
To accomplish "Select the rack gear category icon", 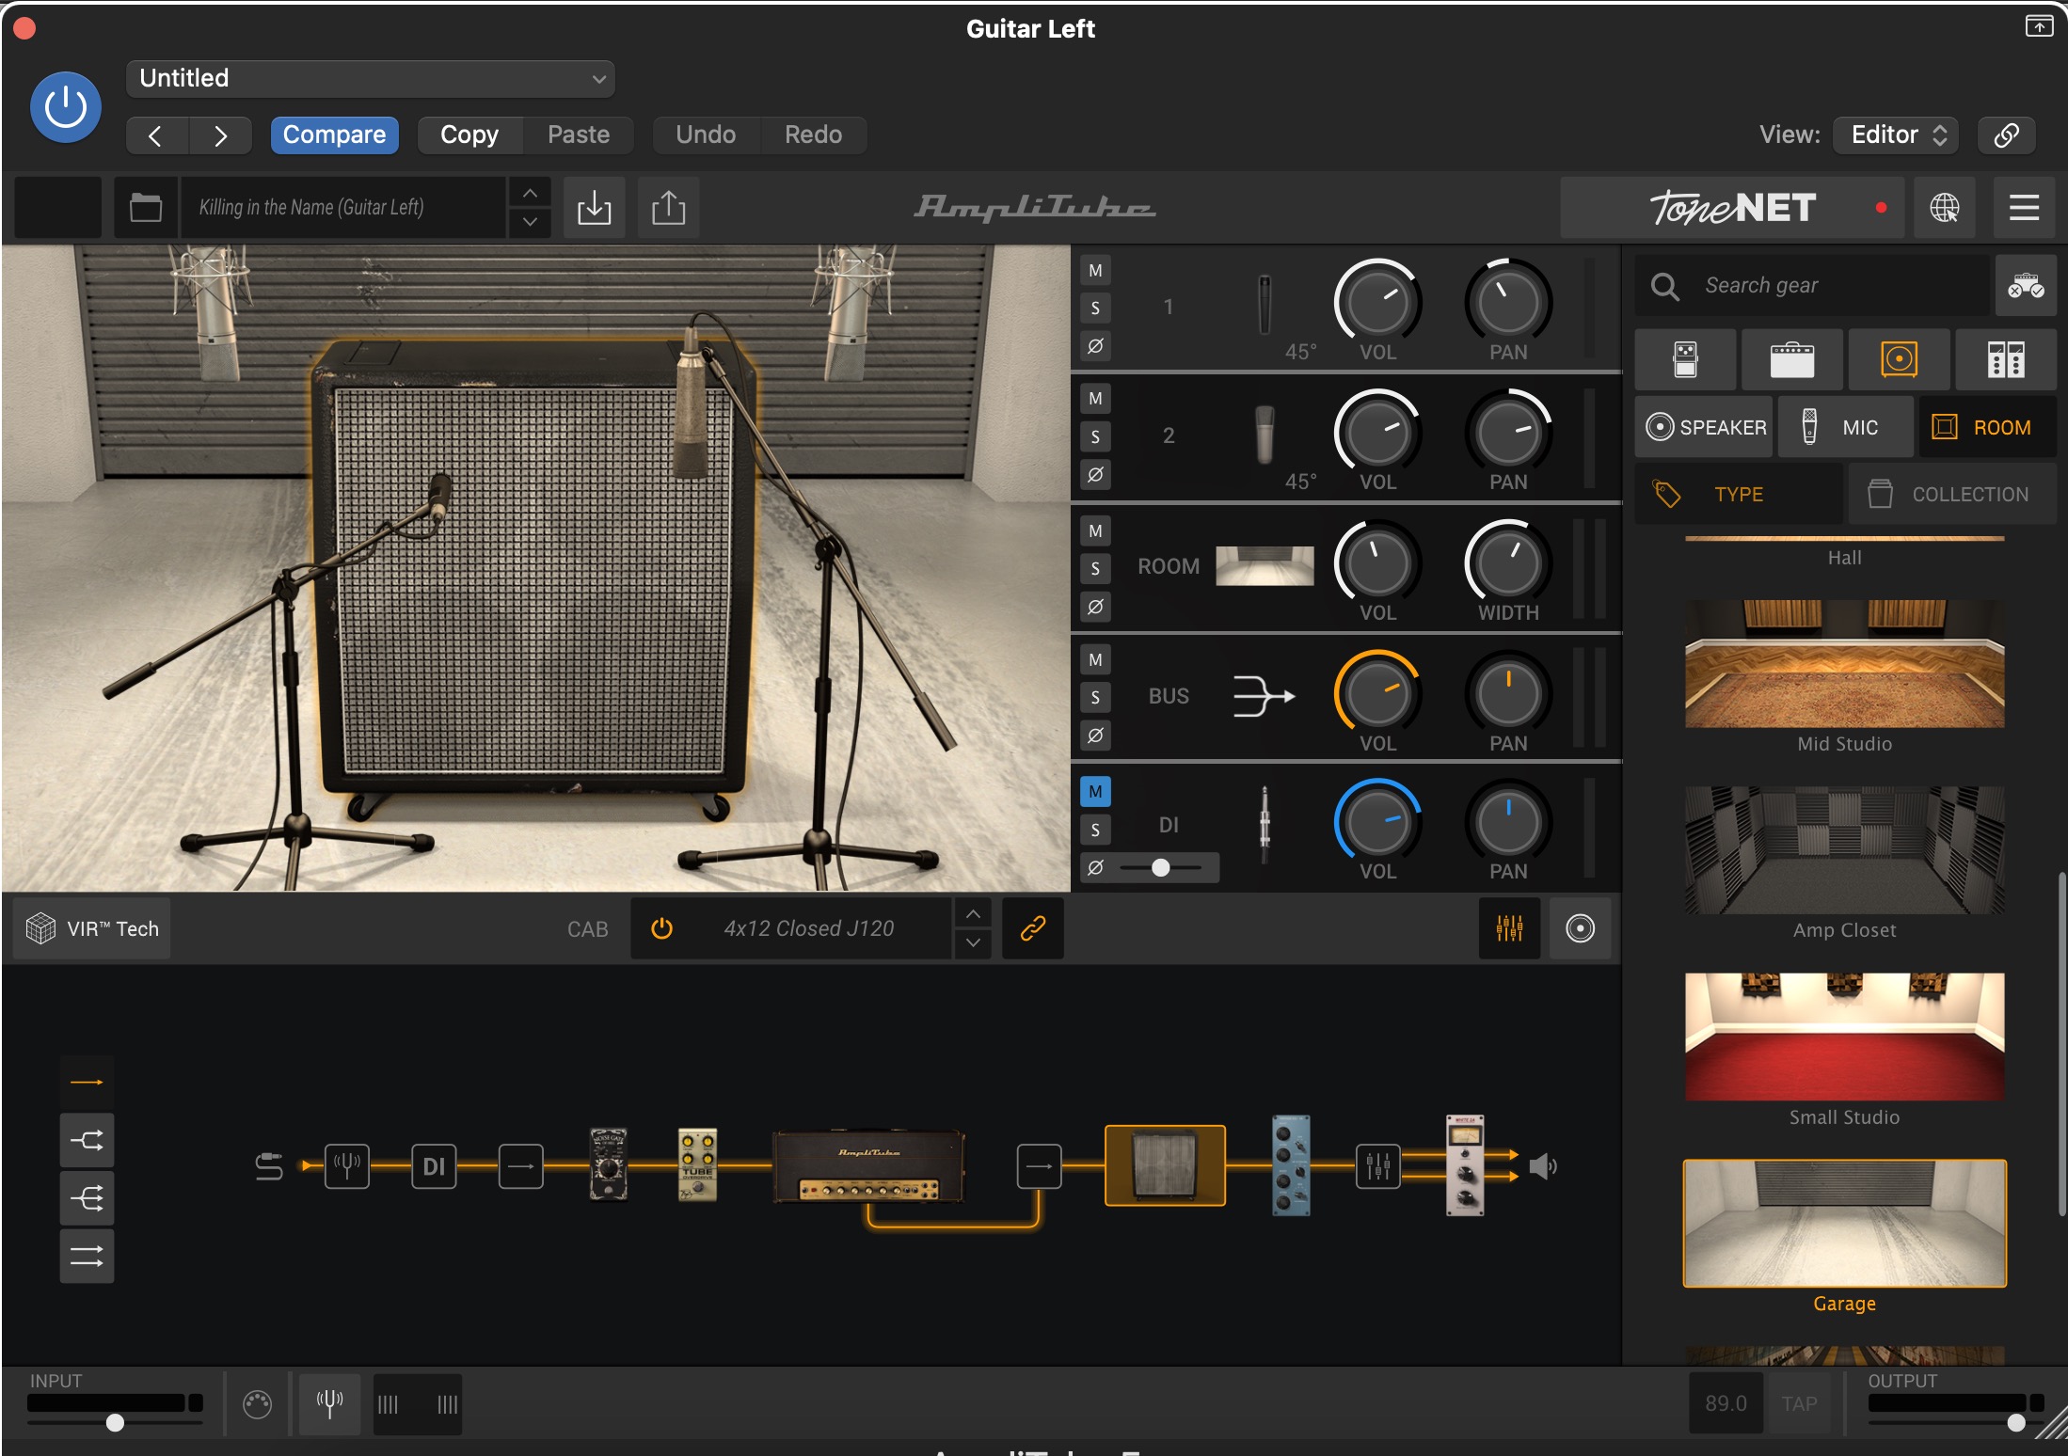I will 2006,359.
